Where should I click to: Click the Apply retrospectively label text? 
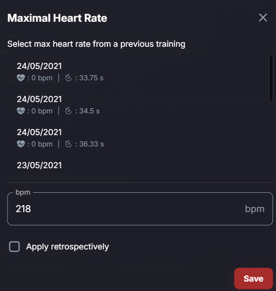point(67,247)
